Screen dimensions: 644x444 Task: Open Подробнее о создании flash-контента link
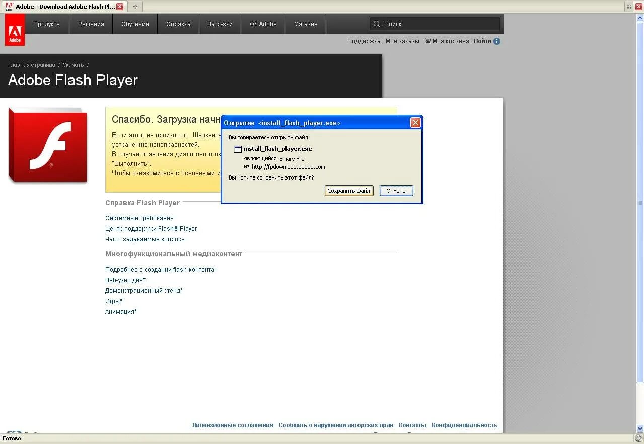pos(160,270)
